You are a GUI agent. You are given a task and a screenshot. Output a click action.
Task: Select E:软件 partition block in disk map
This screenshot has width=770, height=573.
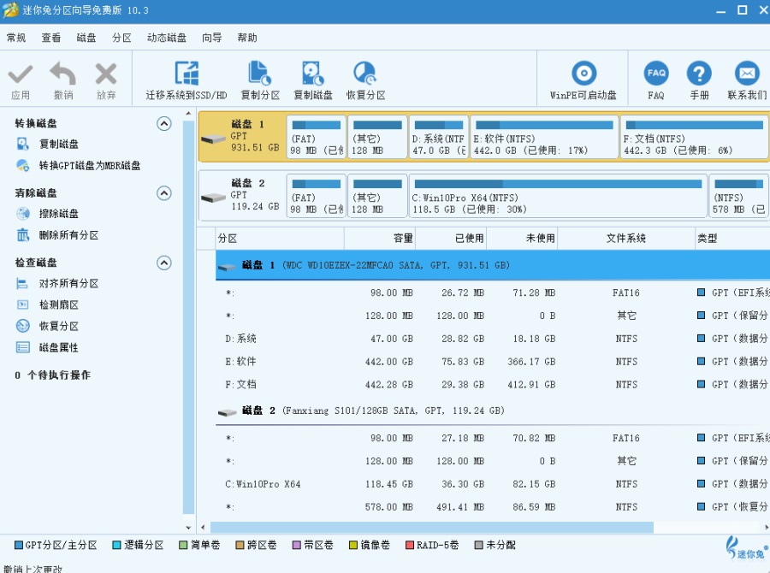click(x=544, y=137)
